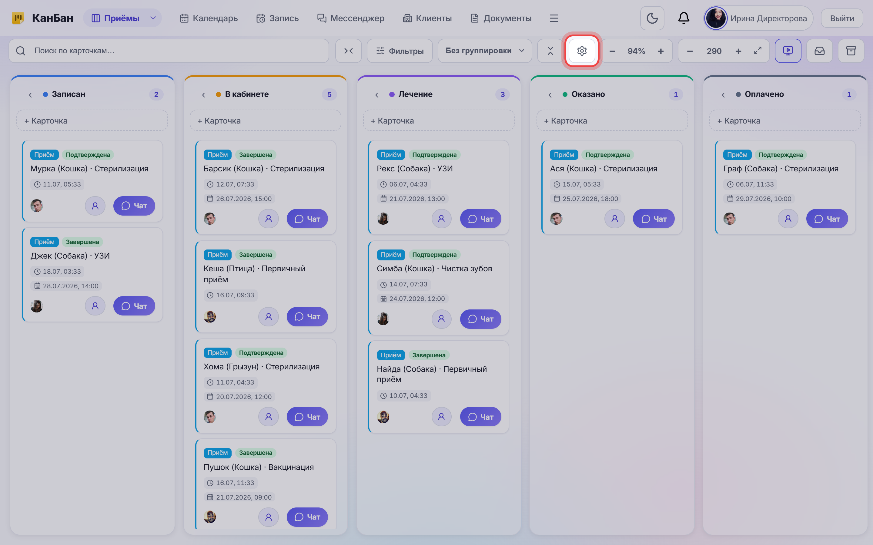This screenshot has height=545, width=873.
Task: Open the inbox tray icon
Action: point(819,51)
